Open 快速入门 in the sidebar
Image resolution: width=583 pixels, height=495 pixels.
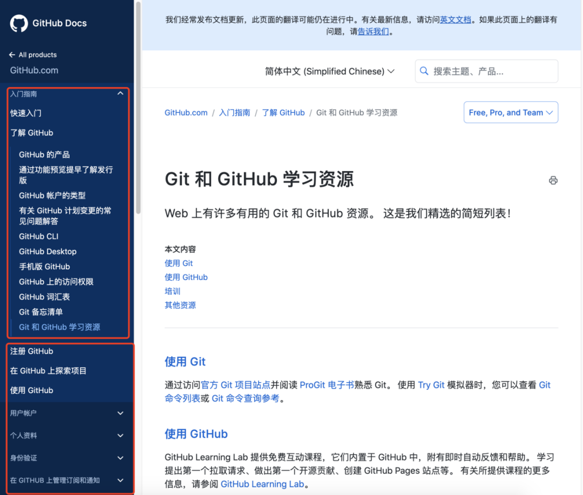click(x=26, y=113)
